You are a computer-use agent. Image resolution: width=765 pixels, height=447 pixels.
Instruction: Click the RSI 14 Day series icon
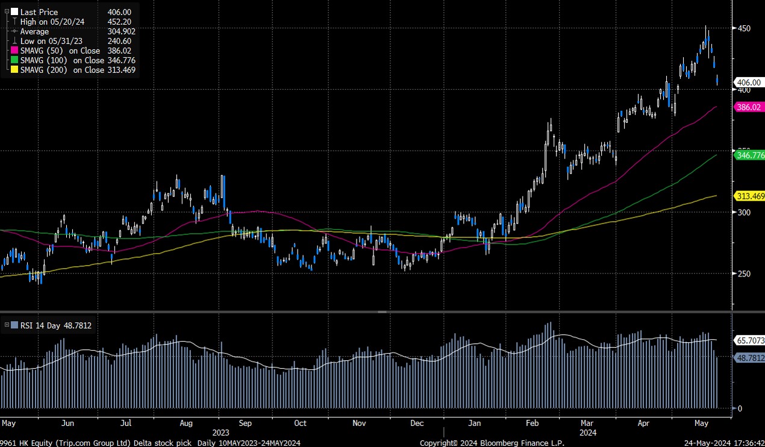click(13, 325)
